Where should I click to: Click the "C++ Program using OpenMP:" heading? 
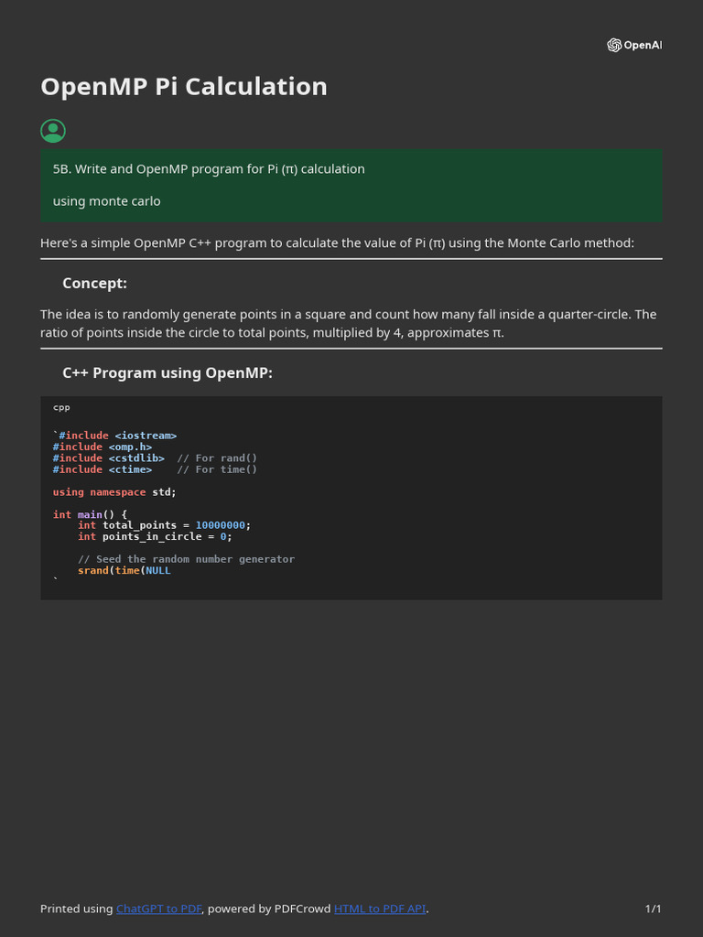168,373
